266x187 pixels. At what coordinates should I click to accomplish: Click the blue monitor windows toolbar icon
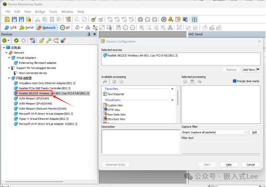(185, 20)
